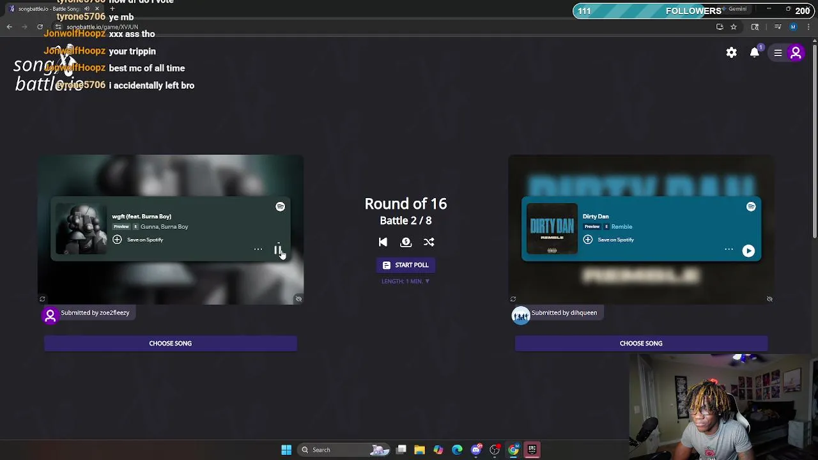Click wgft album cover thumbnail
Image resolution: width=818 pixels, height=460 pixels.
point(82,229)
